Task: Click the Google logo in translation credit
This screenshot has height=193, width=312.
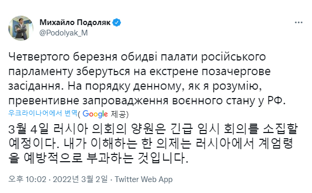Action: point(95,114)
